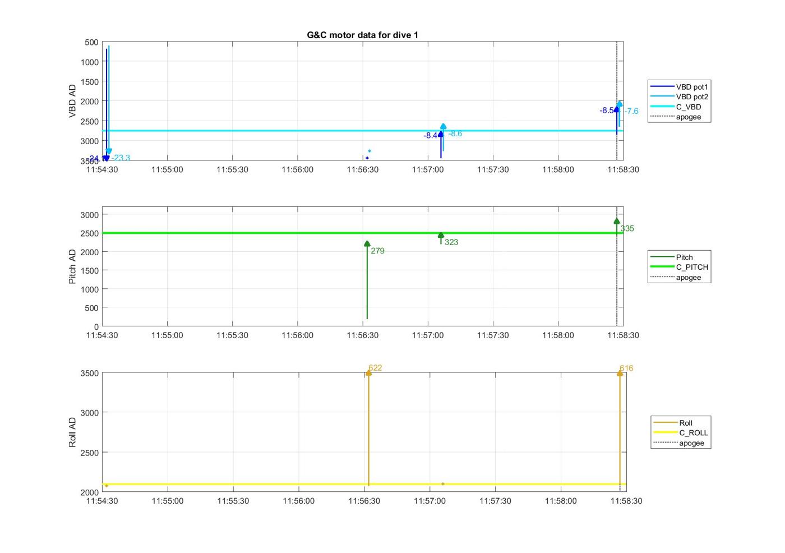This screenshot has width=785, height=553.
Task: Click the 616 roll move data label
Action: pyautogui.click(x=626, y=368)
